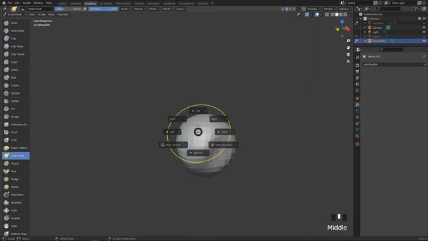Choose View Camera in pie menu

[173, 145]
